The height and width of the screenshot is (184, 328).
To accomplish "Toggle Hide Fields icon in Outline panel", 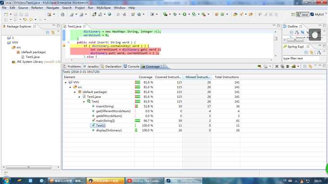I will pyautogui.click(x=302, y=33).
